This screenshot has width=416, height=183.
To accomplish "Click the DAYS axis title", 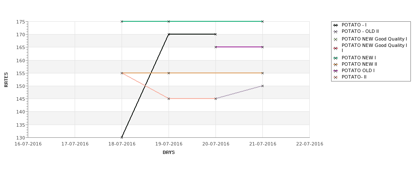I will (x=169, y=152).
